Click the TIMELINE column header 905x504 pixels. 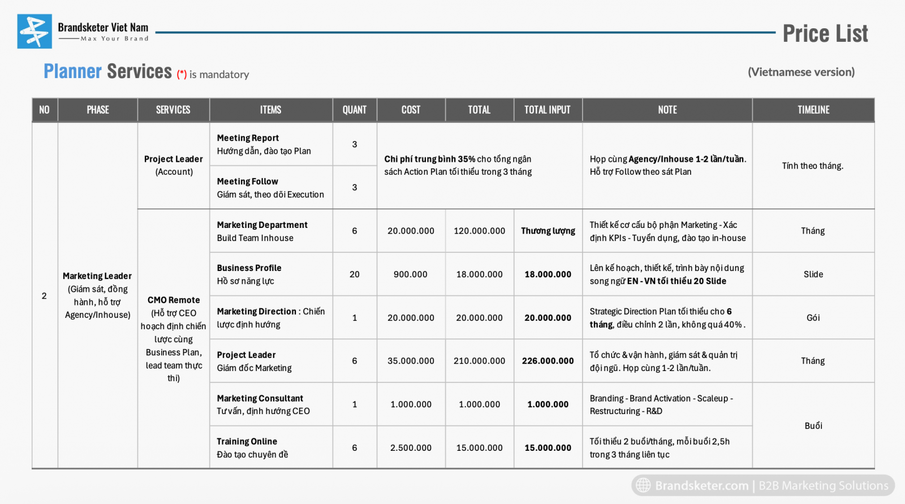(x=813, y=110)
